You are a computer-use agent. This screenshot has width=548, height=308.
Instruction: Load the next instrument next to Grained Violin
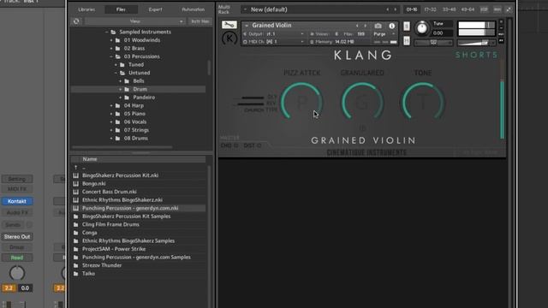[x=366, y=26]
